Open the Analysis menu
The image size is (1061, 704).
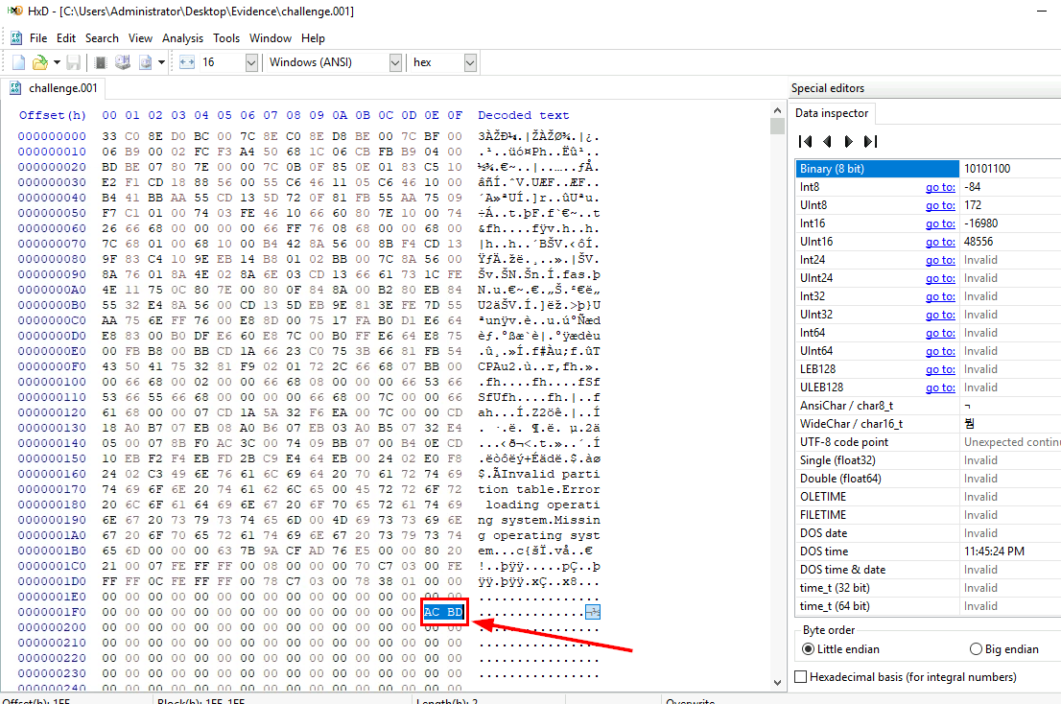tap(182, 38)
